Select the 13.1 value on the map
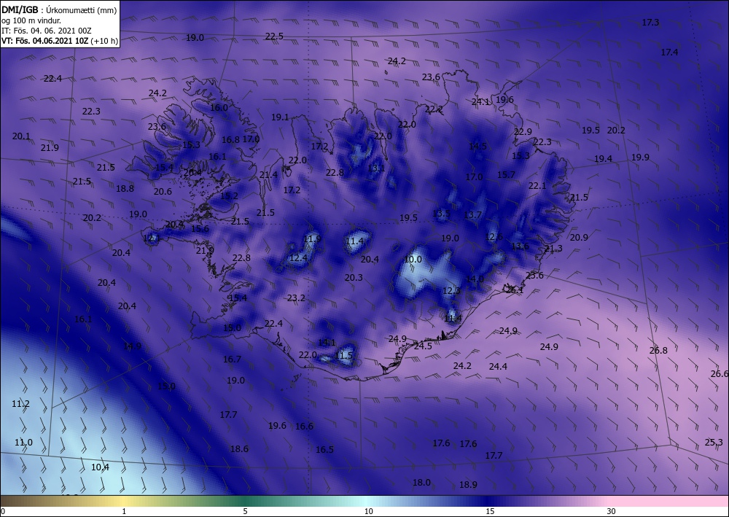This screenshot has height=517, width=729. [376, 168]
